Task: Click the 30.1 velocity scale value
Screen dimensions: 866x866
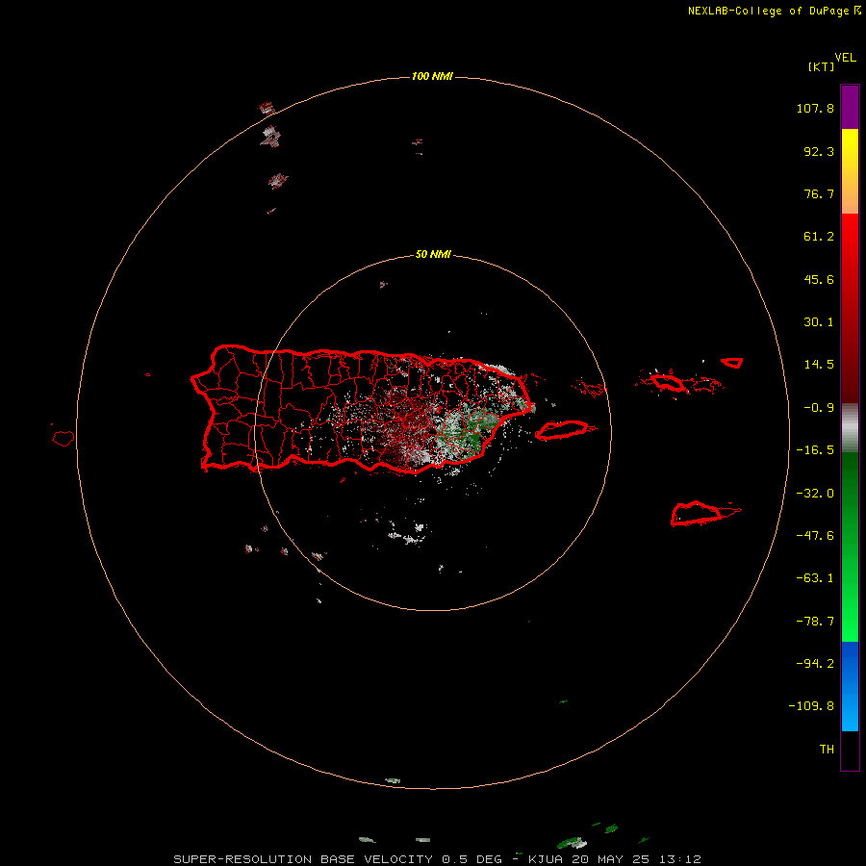Action: (x=819, y=322)
